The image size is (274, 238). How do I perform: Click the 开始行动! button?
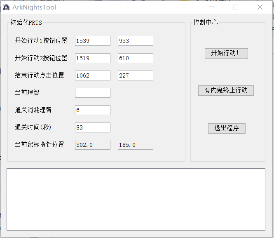[x=226, y=53]
